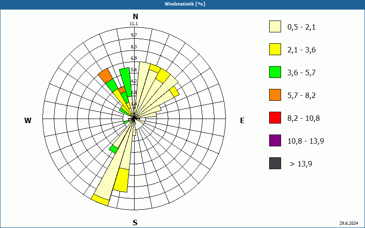
Task: Click the legend text 10,8 - 13,9
Action: [306, 141]
